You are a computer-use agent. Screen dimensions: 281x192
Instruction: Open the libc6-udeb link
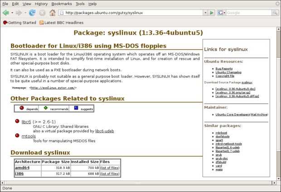click(105, 131)
